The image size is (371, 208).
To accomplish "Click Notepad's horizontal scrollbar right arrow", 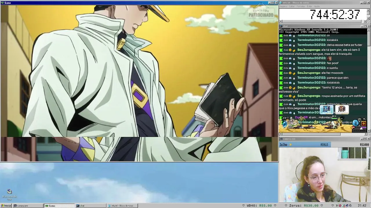I will tap(365, 21).
